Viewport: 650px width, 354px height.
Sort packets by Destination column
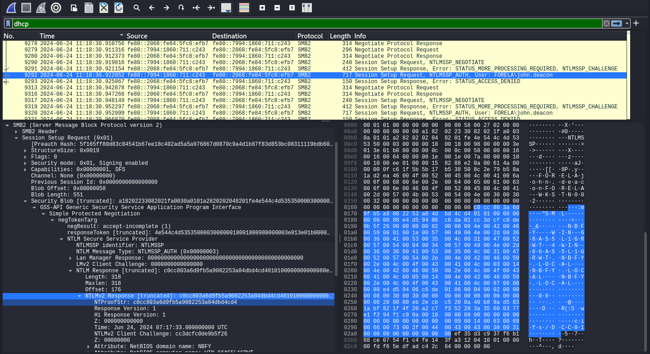pyautogui.click(x=253, y=36)
